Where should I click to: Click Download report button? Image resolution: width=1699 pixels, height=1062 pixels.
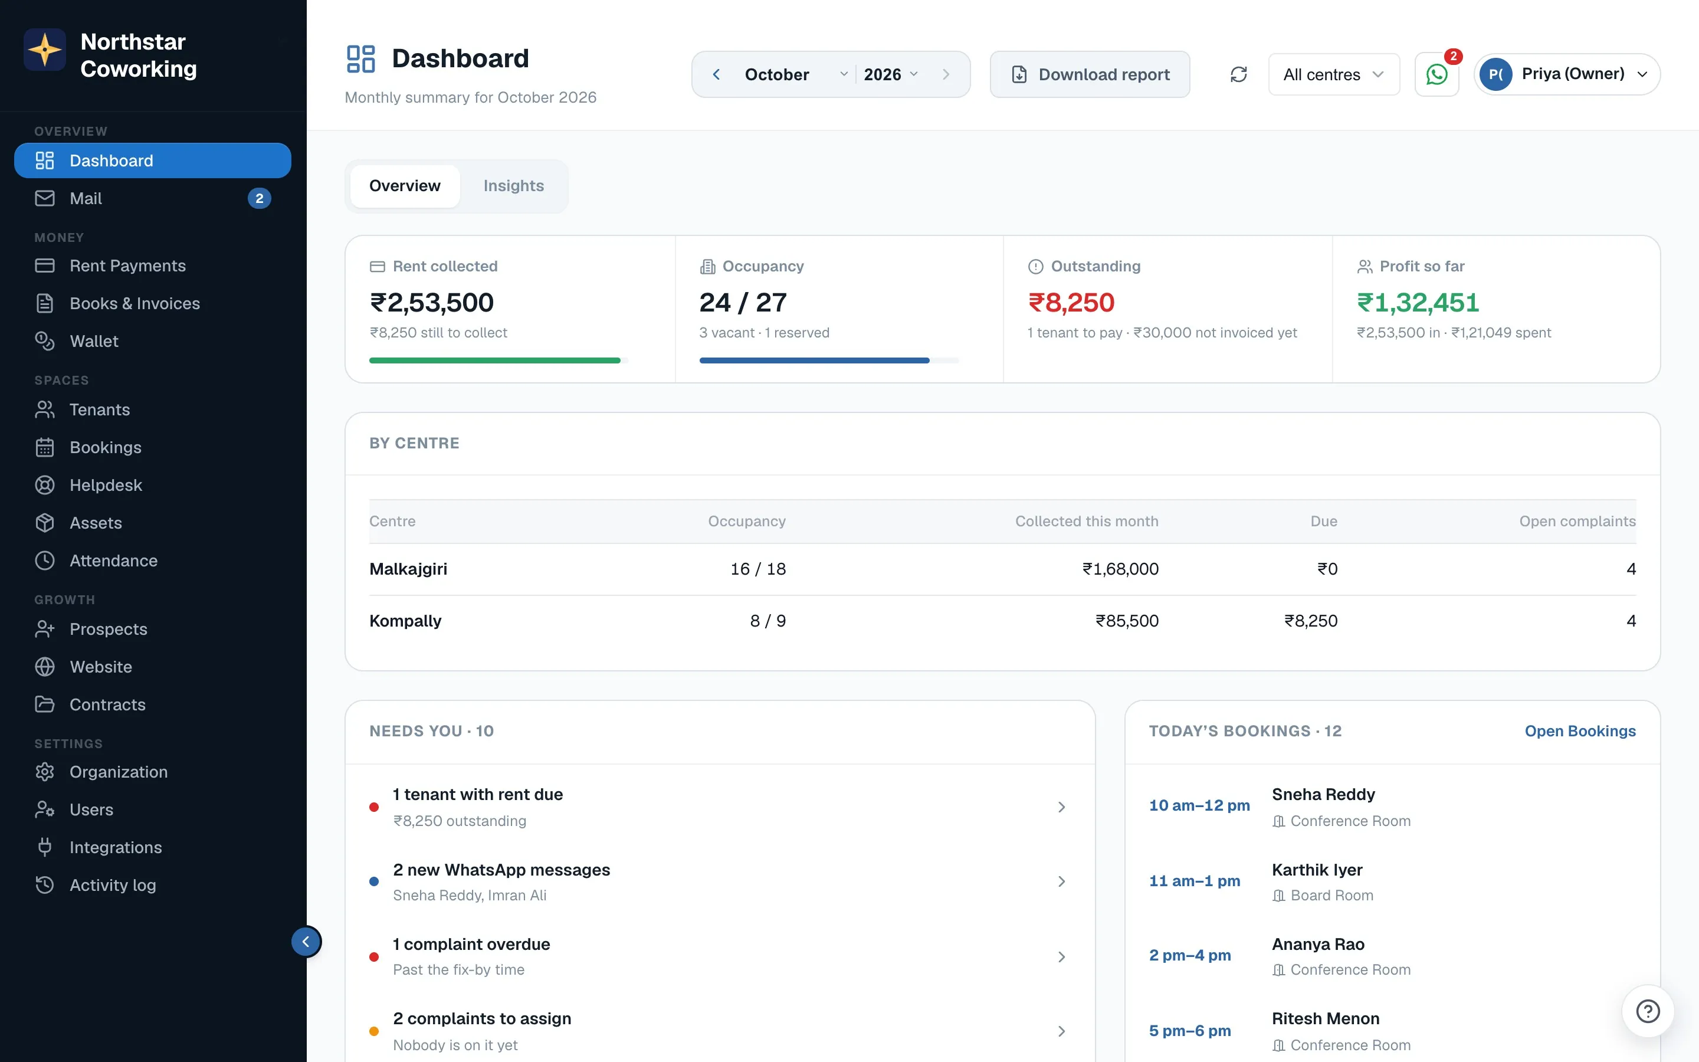click(1090, 74)
